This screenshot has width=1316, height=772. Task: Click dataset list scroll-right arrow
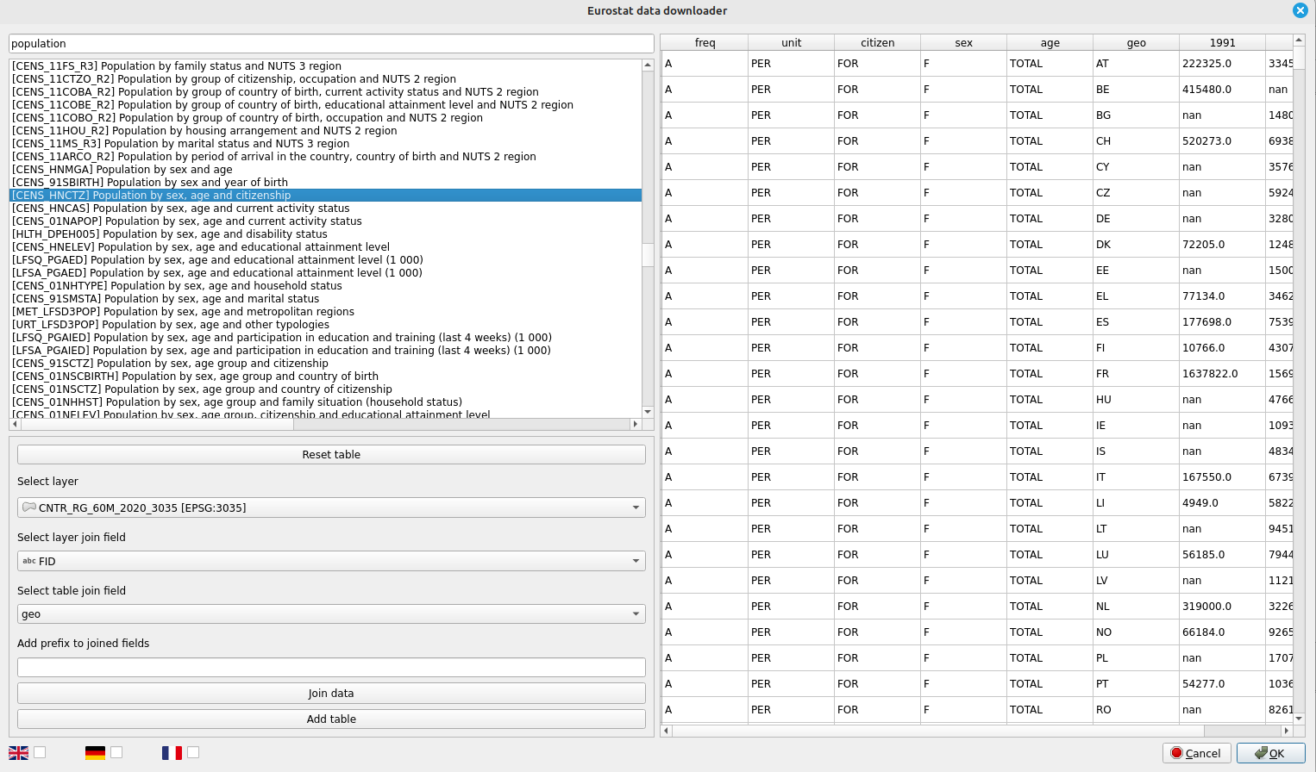[636, 424]
